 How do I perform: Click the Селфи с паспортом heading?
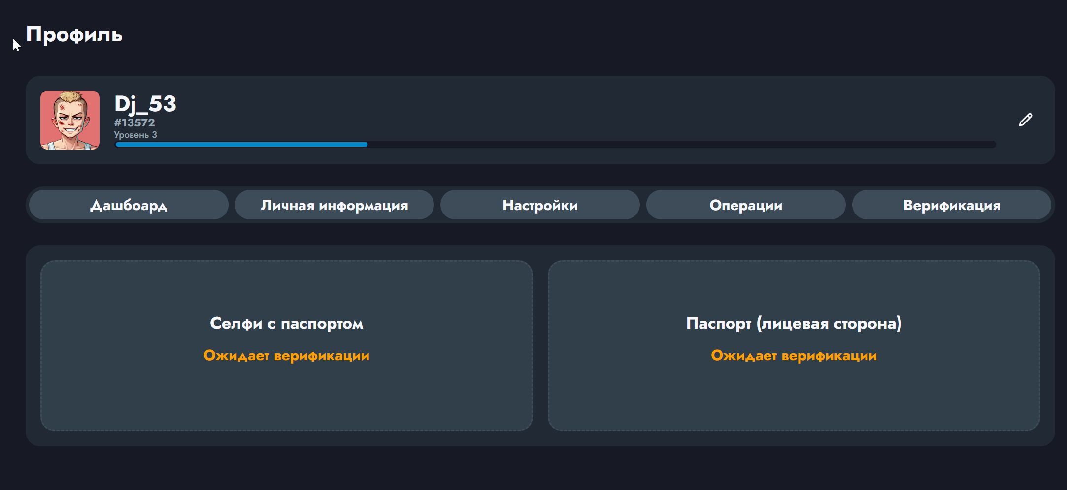pos(286,323)
